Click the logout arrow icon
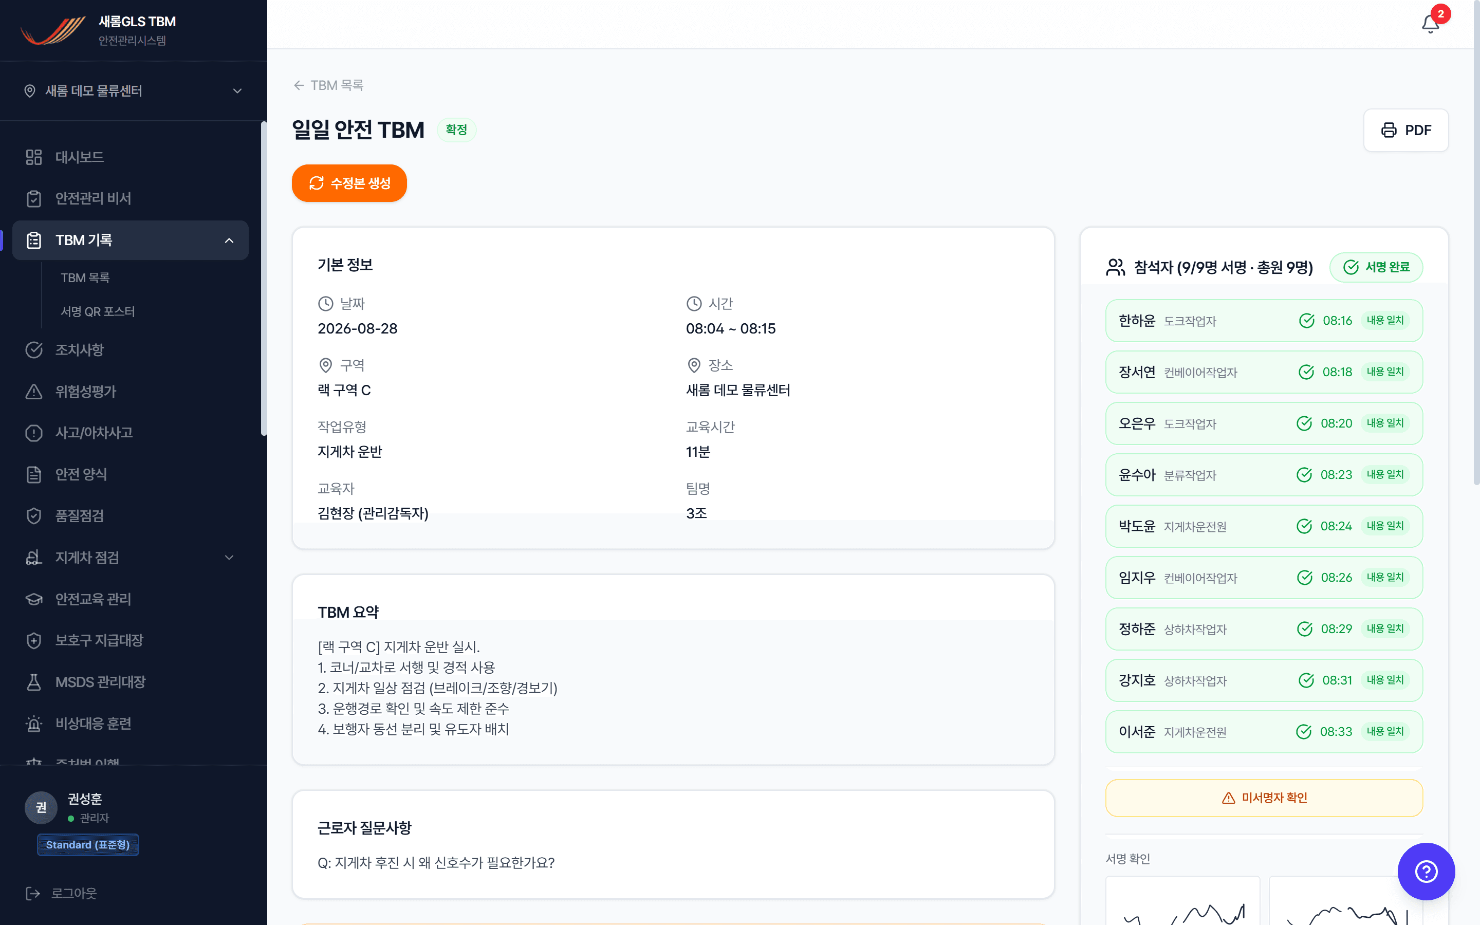 [x=33, y=893]
